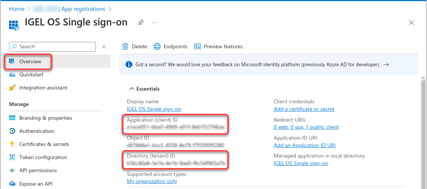This screenshot has width=427, height=189.
Task: Open the ellipsis more options menu
Action: (x=154, y=23)
